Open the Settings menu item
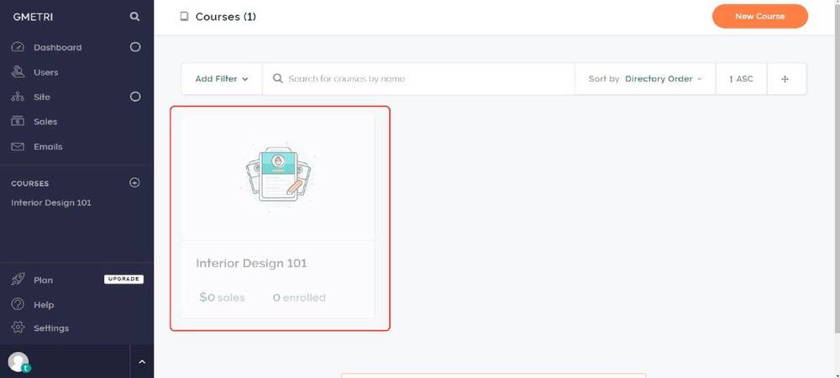The image size is (840, 378). click(51, 328)
